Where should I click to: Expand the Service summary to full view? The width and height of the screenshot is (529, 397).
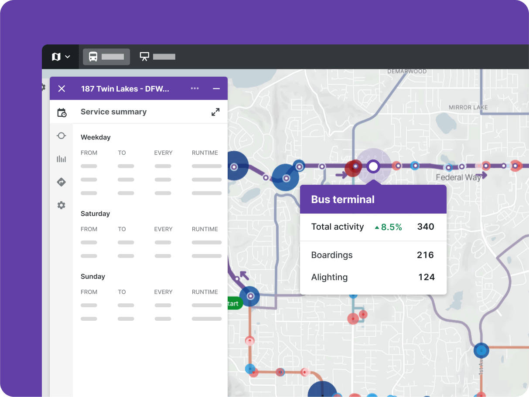point(215,112)
